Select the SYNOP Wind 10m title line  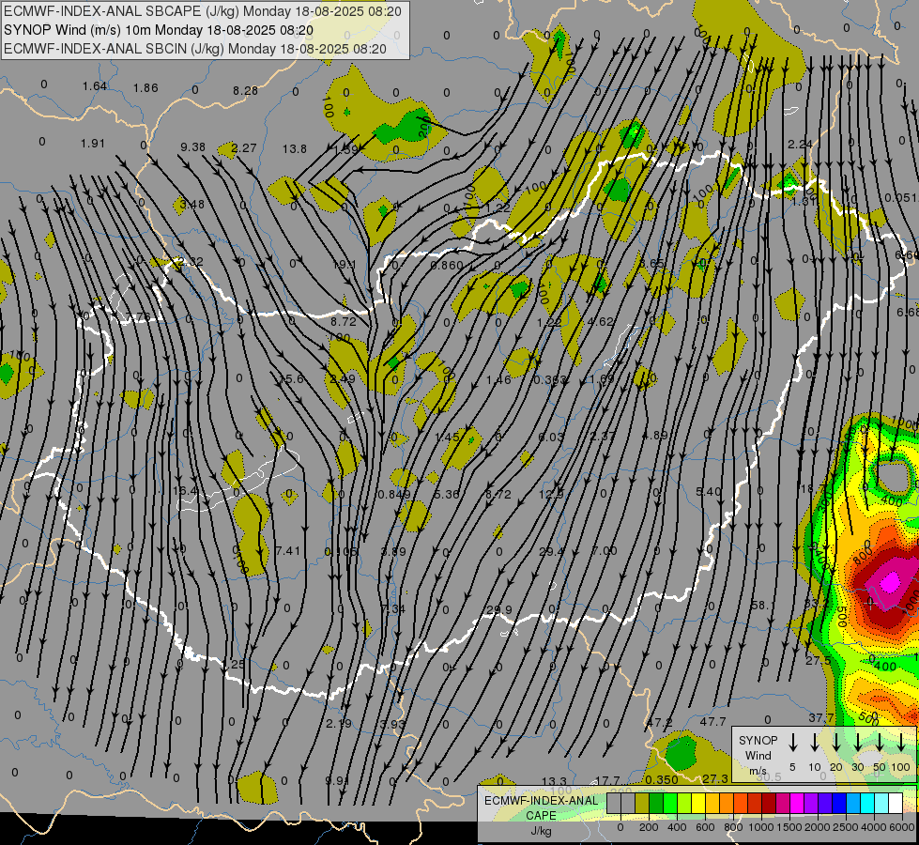pyautogui.click(x=159, y=30)
